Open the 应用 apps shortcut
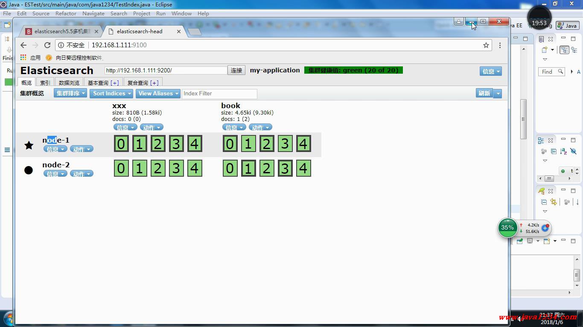This screenshot has width=583, height=327. tap(30, 57)
